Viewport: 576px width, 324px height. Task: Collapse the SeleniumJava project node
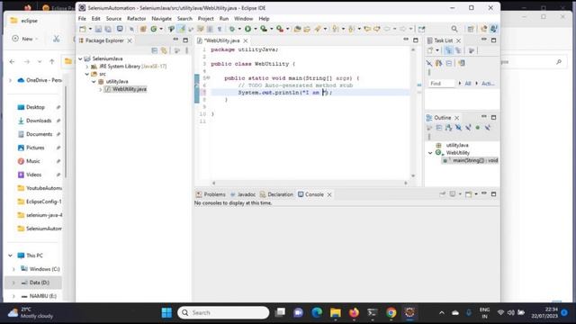tap(80, 58)
